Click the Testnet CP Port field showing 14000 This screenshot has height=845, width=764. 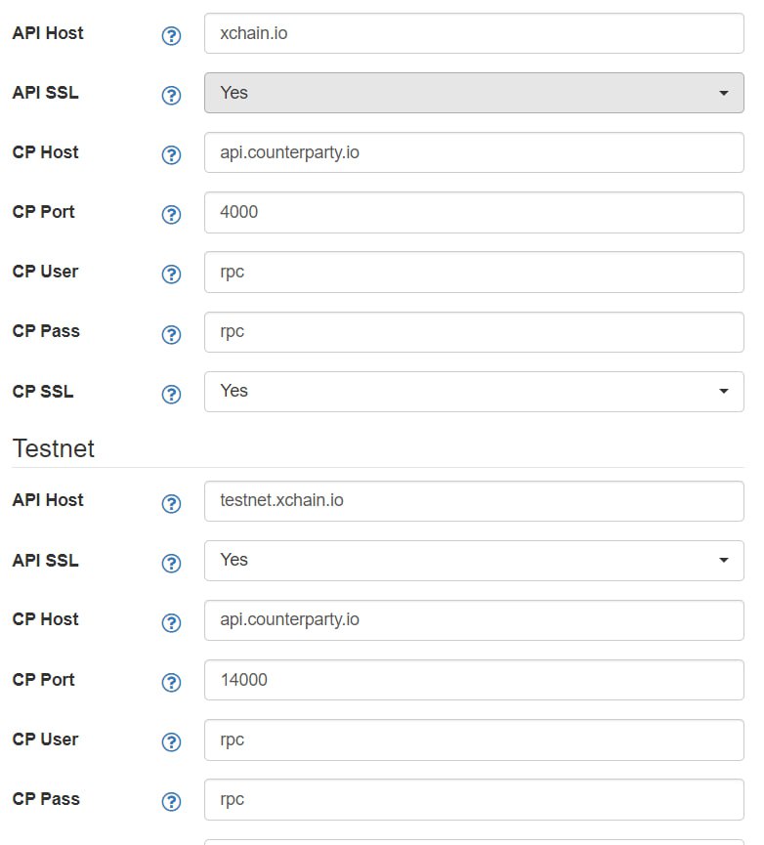[474, 680]
